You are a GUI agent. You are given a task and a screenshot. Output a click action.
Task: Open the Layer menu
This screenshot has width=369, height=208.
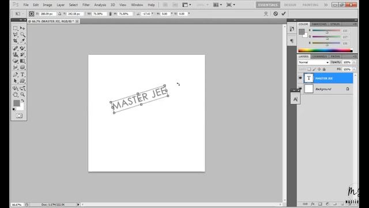point(61,5)
